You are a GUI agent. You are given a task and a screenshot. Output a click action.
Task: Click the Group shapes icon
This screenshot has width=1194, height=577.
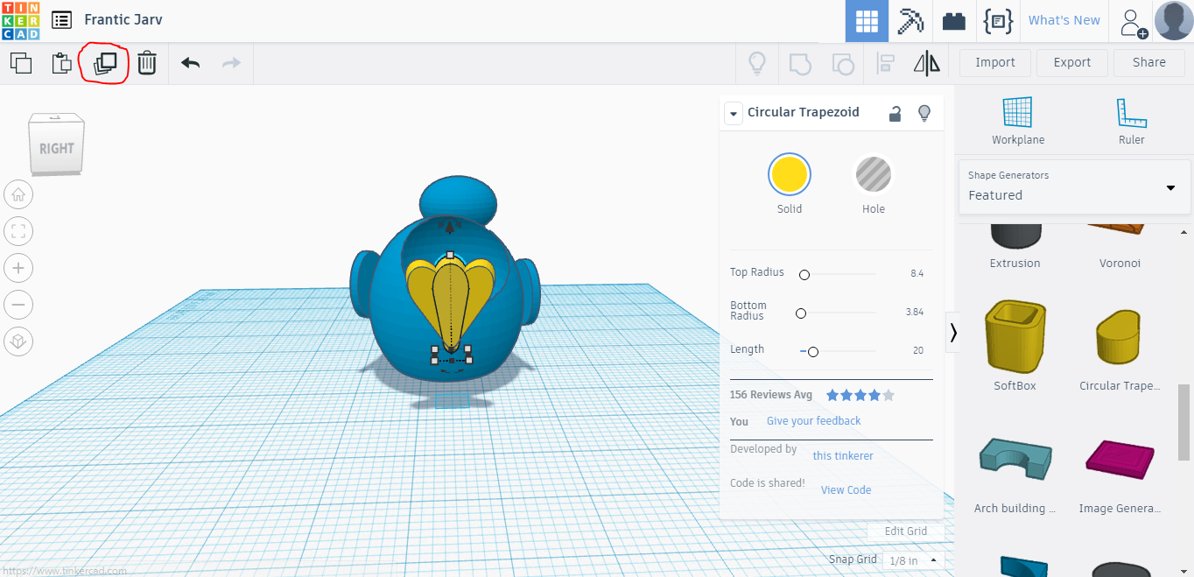[800, 63]
